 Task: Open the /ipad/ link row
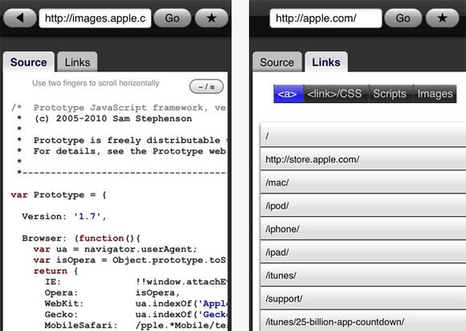tap(363, 251)
